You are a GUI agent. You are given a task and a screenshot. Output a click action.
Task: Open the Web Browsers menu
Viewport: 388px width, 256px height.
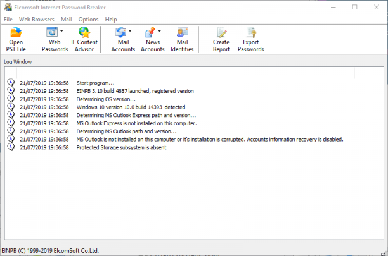[x=36, y=19]
